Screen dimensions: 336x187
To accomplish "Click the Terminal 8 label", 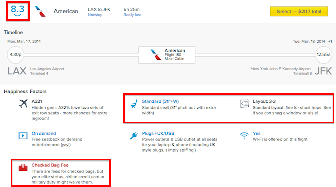I will pyautogui.click(x=302, y=73).
